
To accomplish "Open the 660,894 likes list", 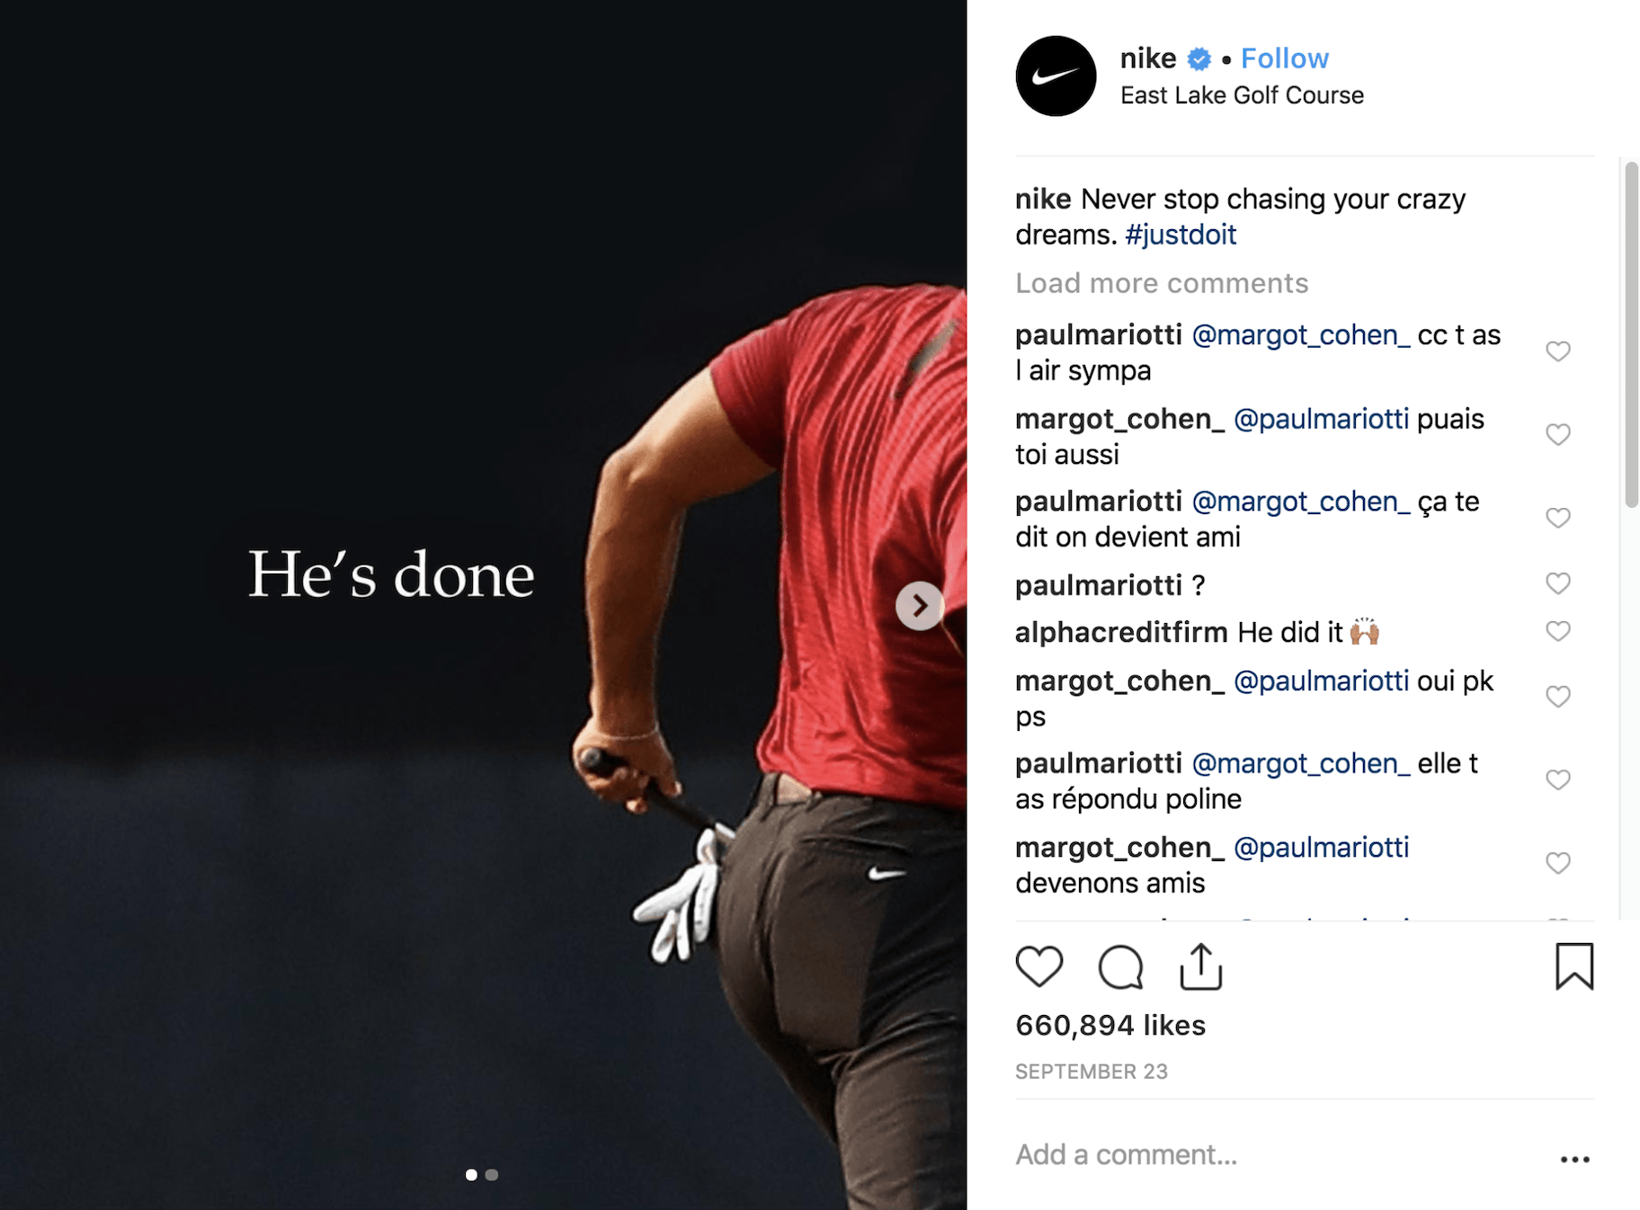I will click(x=1110, y=1025).
